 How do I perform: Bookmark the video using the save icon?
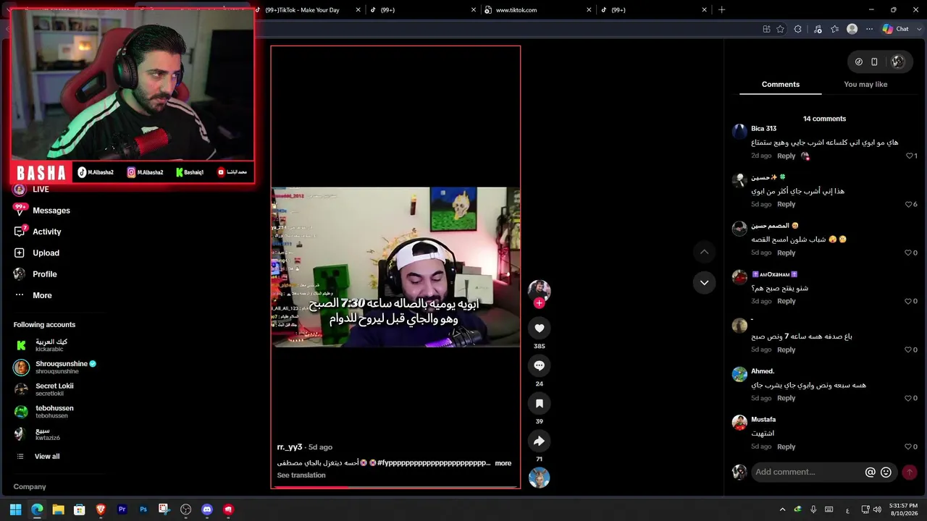539,403
